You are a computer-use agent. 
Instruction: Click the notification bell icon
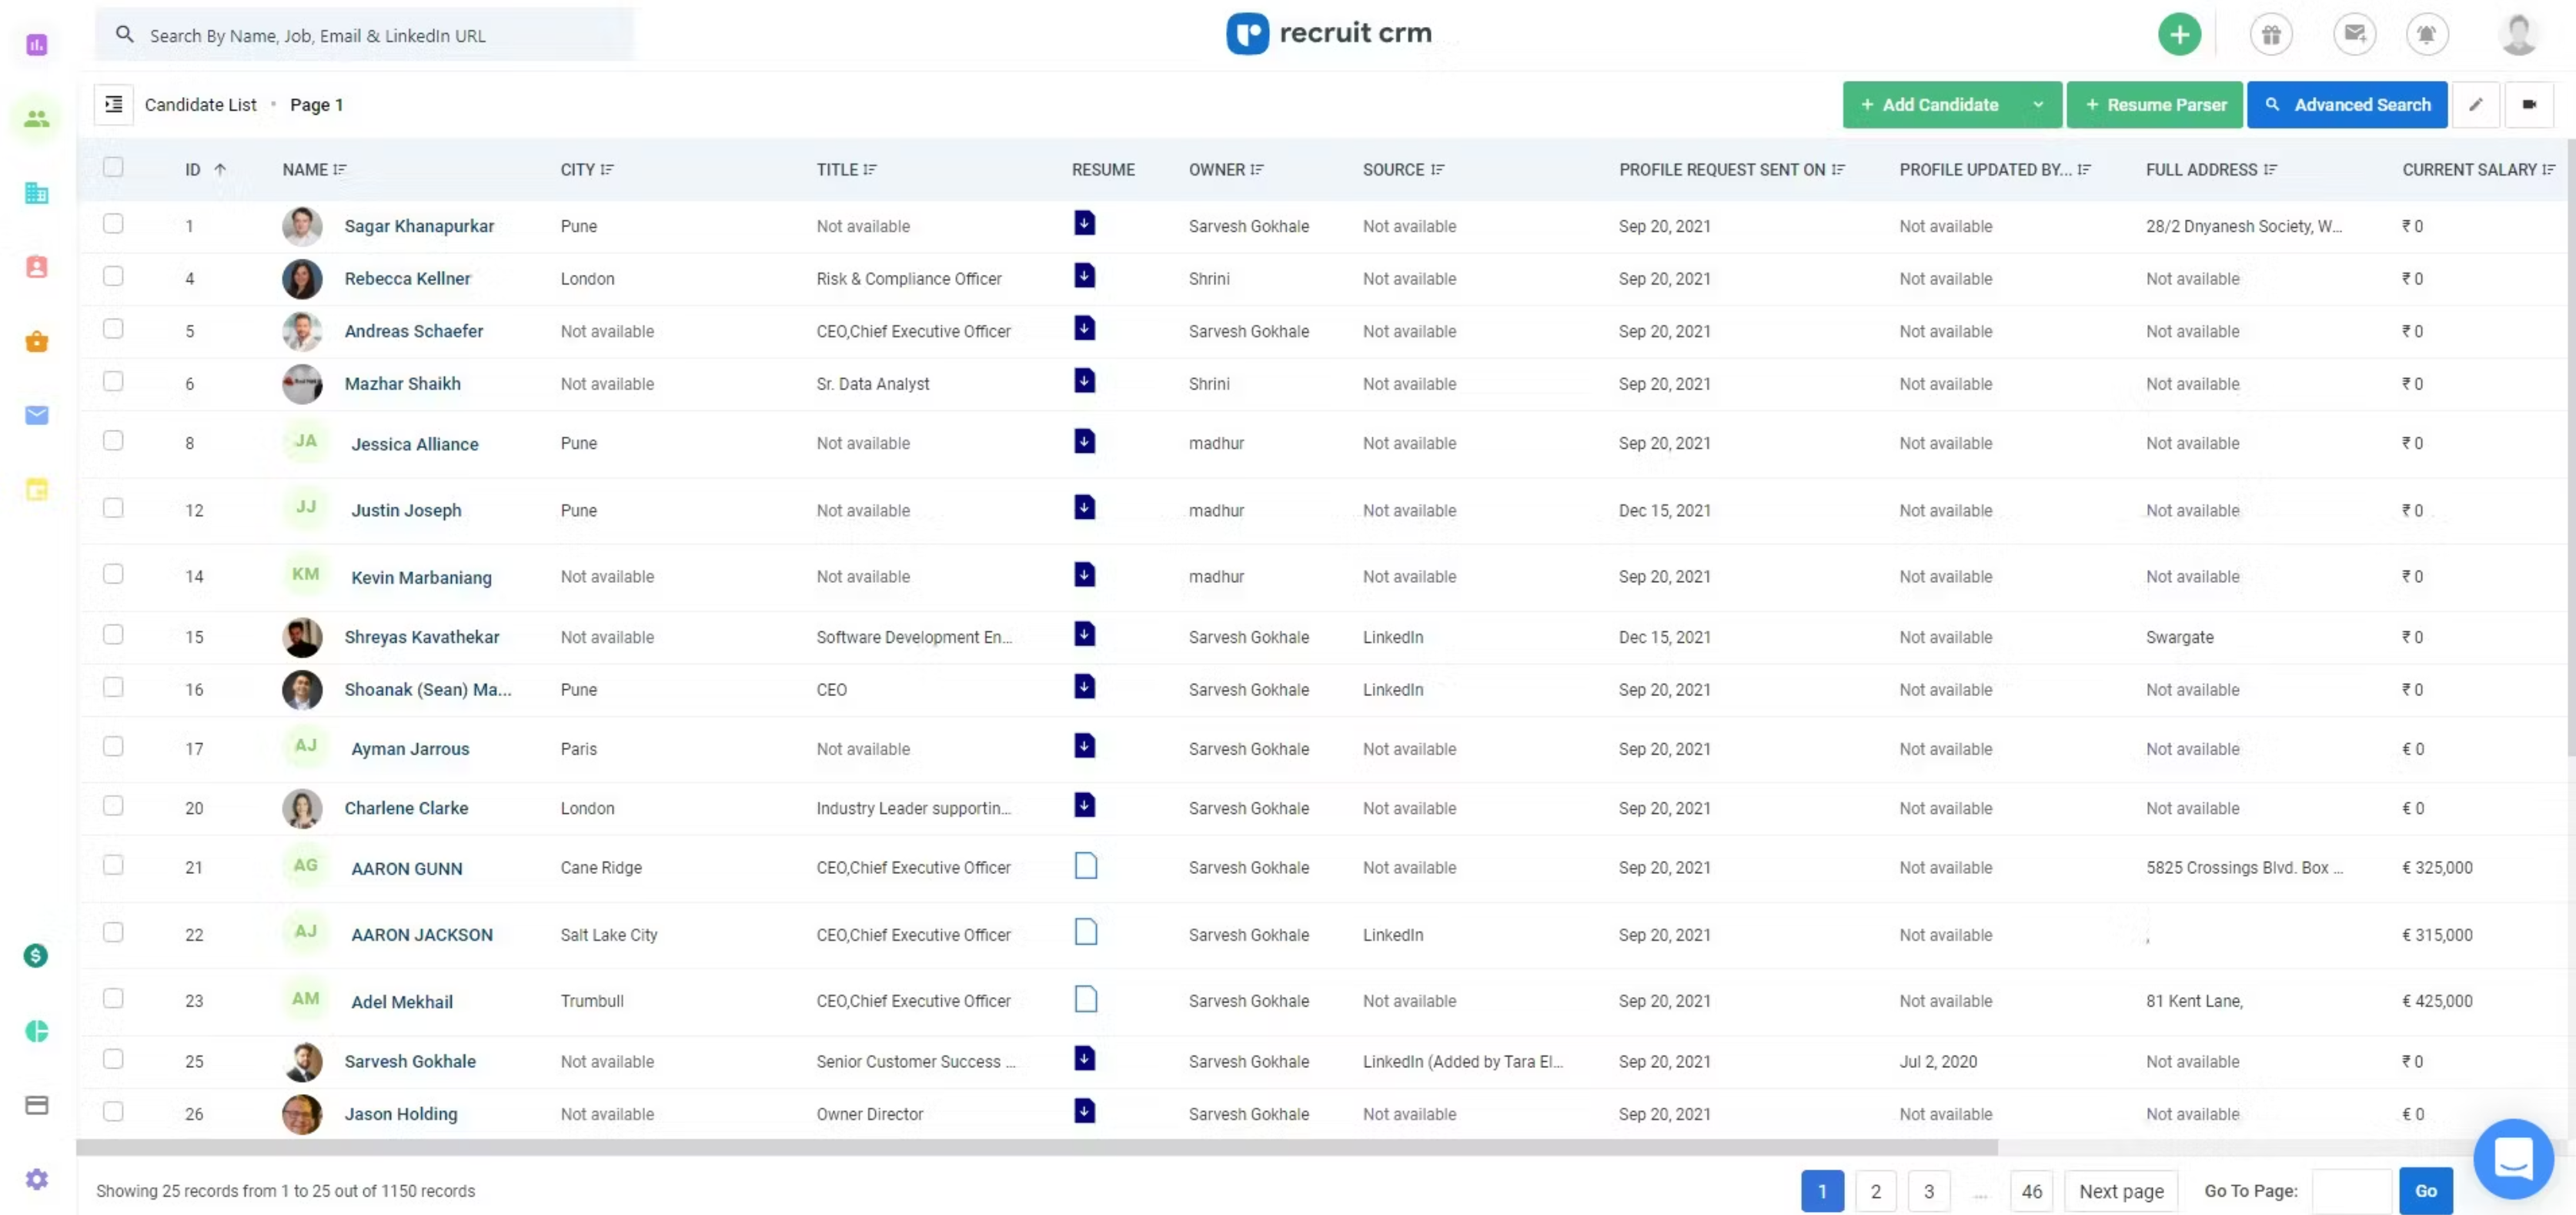coord(2426,35)
